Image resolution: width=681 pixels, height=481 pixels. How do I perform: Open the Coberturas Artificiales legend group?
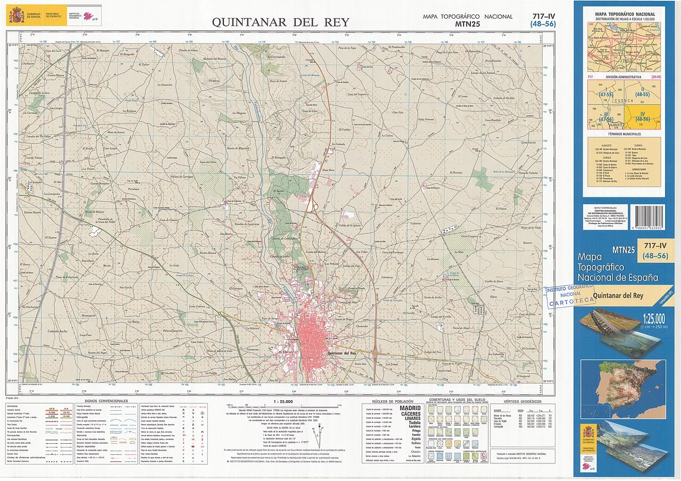click(475, 452)
